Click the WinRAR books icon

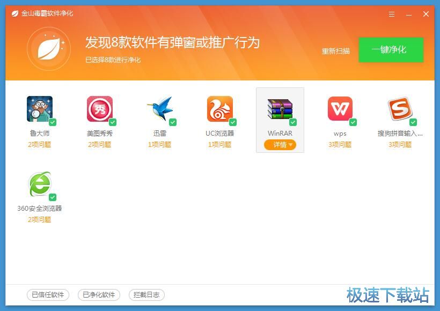280,109
